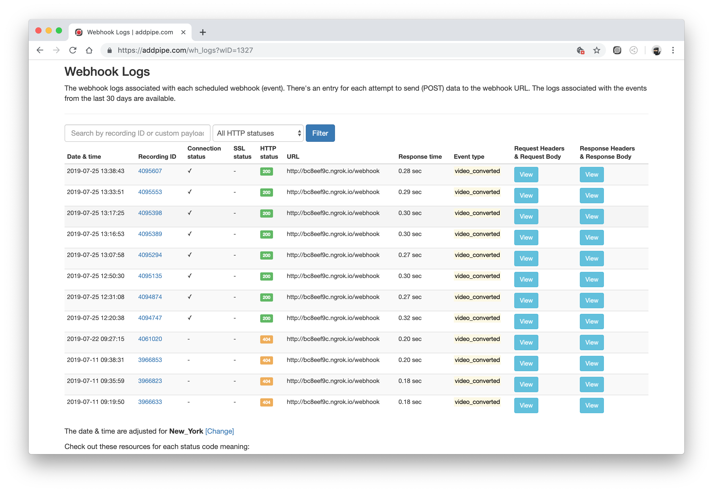Open the browser home page
Screen dimensions: 713x492
(x=89, y=50)
